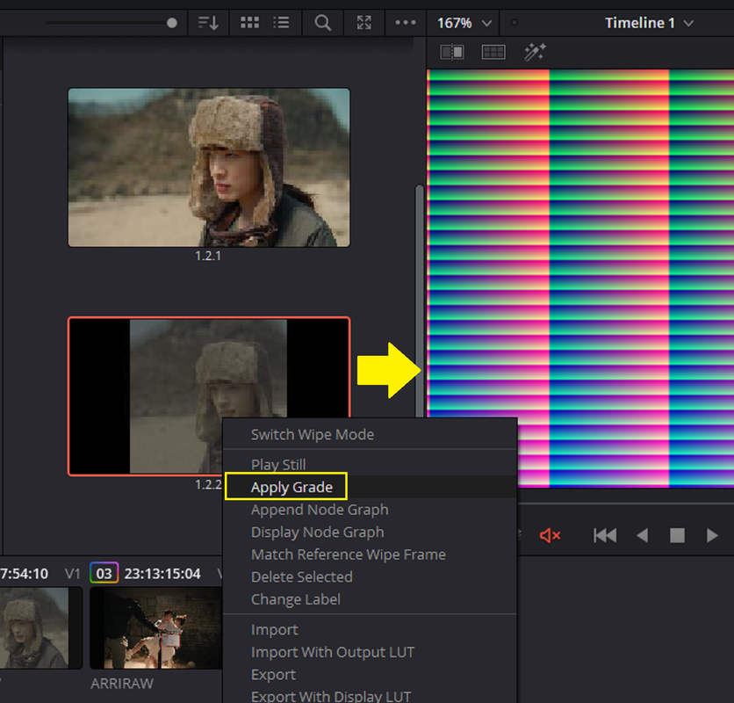Select Append Node Graph menu entry
Viewport: 734px width, 703px height.
(x=320, y=510)
